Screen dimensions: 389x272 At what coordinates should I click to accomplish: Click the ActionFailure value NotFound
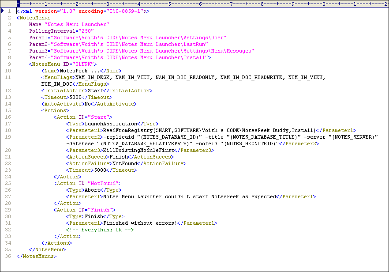tap(125, 163)
